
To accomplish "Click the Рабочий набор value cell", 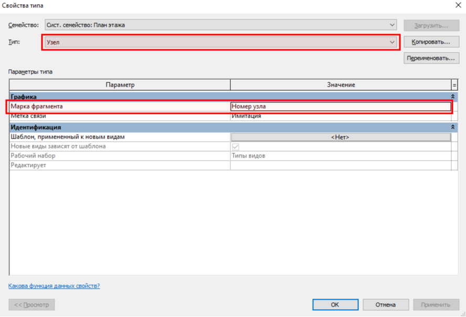I will [x=340, y=156].
